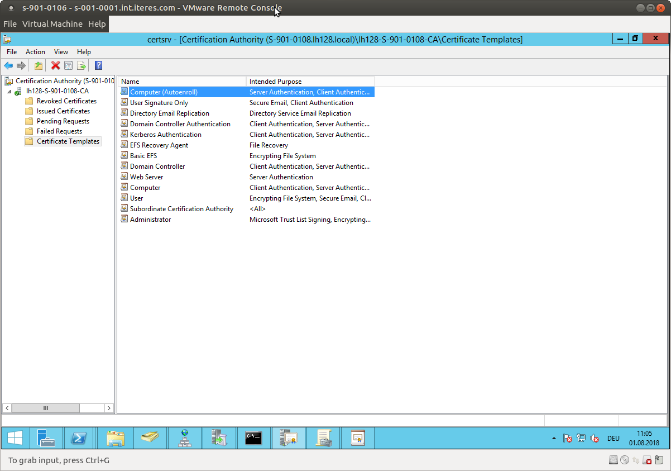The image size is (671, 471).
Task: Go up one level with the folder icon
Action: coord(38,65)
